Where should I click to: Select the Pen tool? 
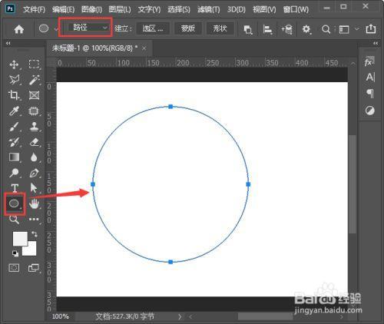(x=34, y=173)
